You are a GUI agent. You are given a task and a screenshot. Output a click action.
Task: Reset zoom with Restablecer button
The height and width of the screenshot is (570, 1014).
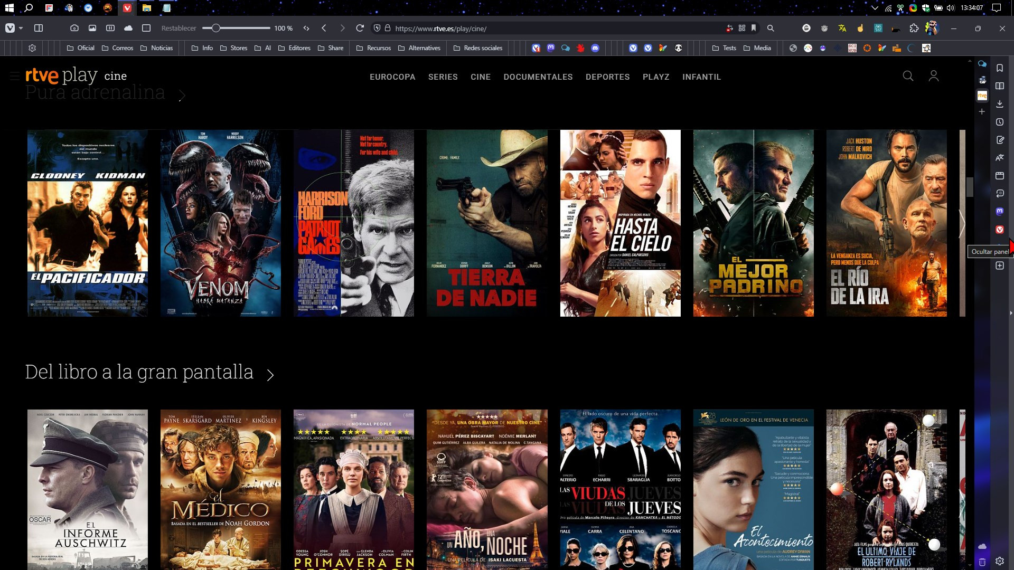179,28
